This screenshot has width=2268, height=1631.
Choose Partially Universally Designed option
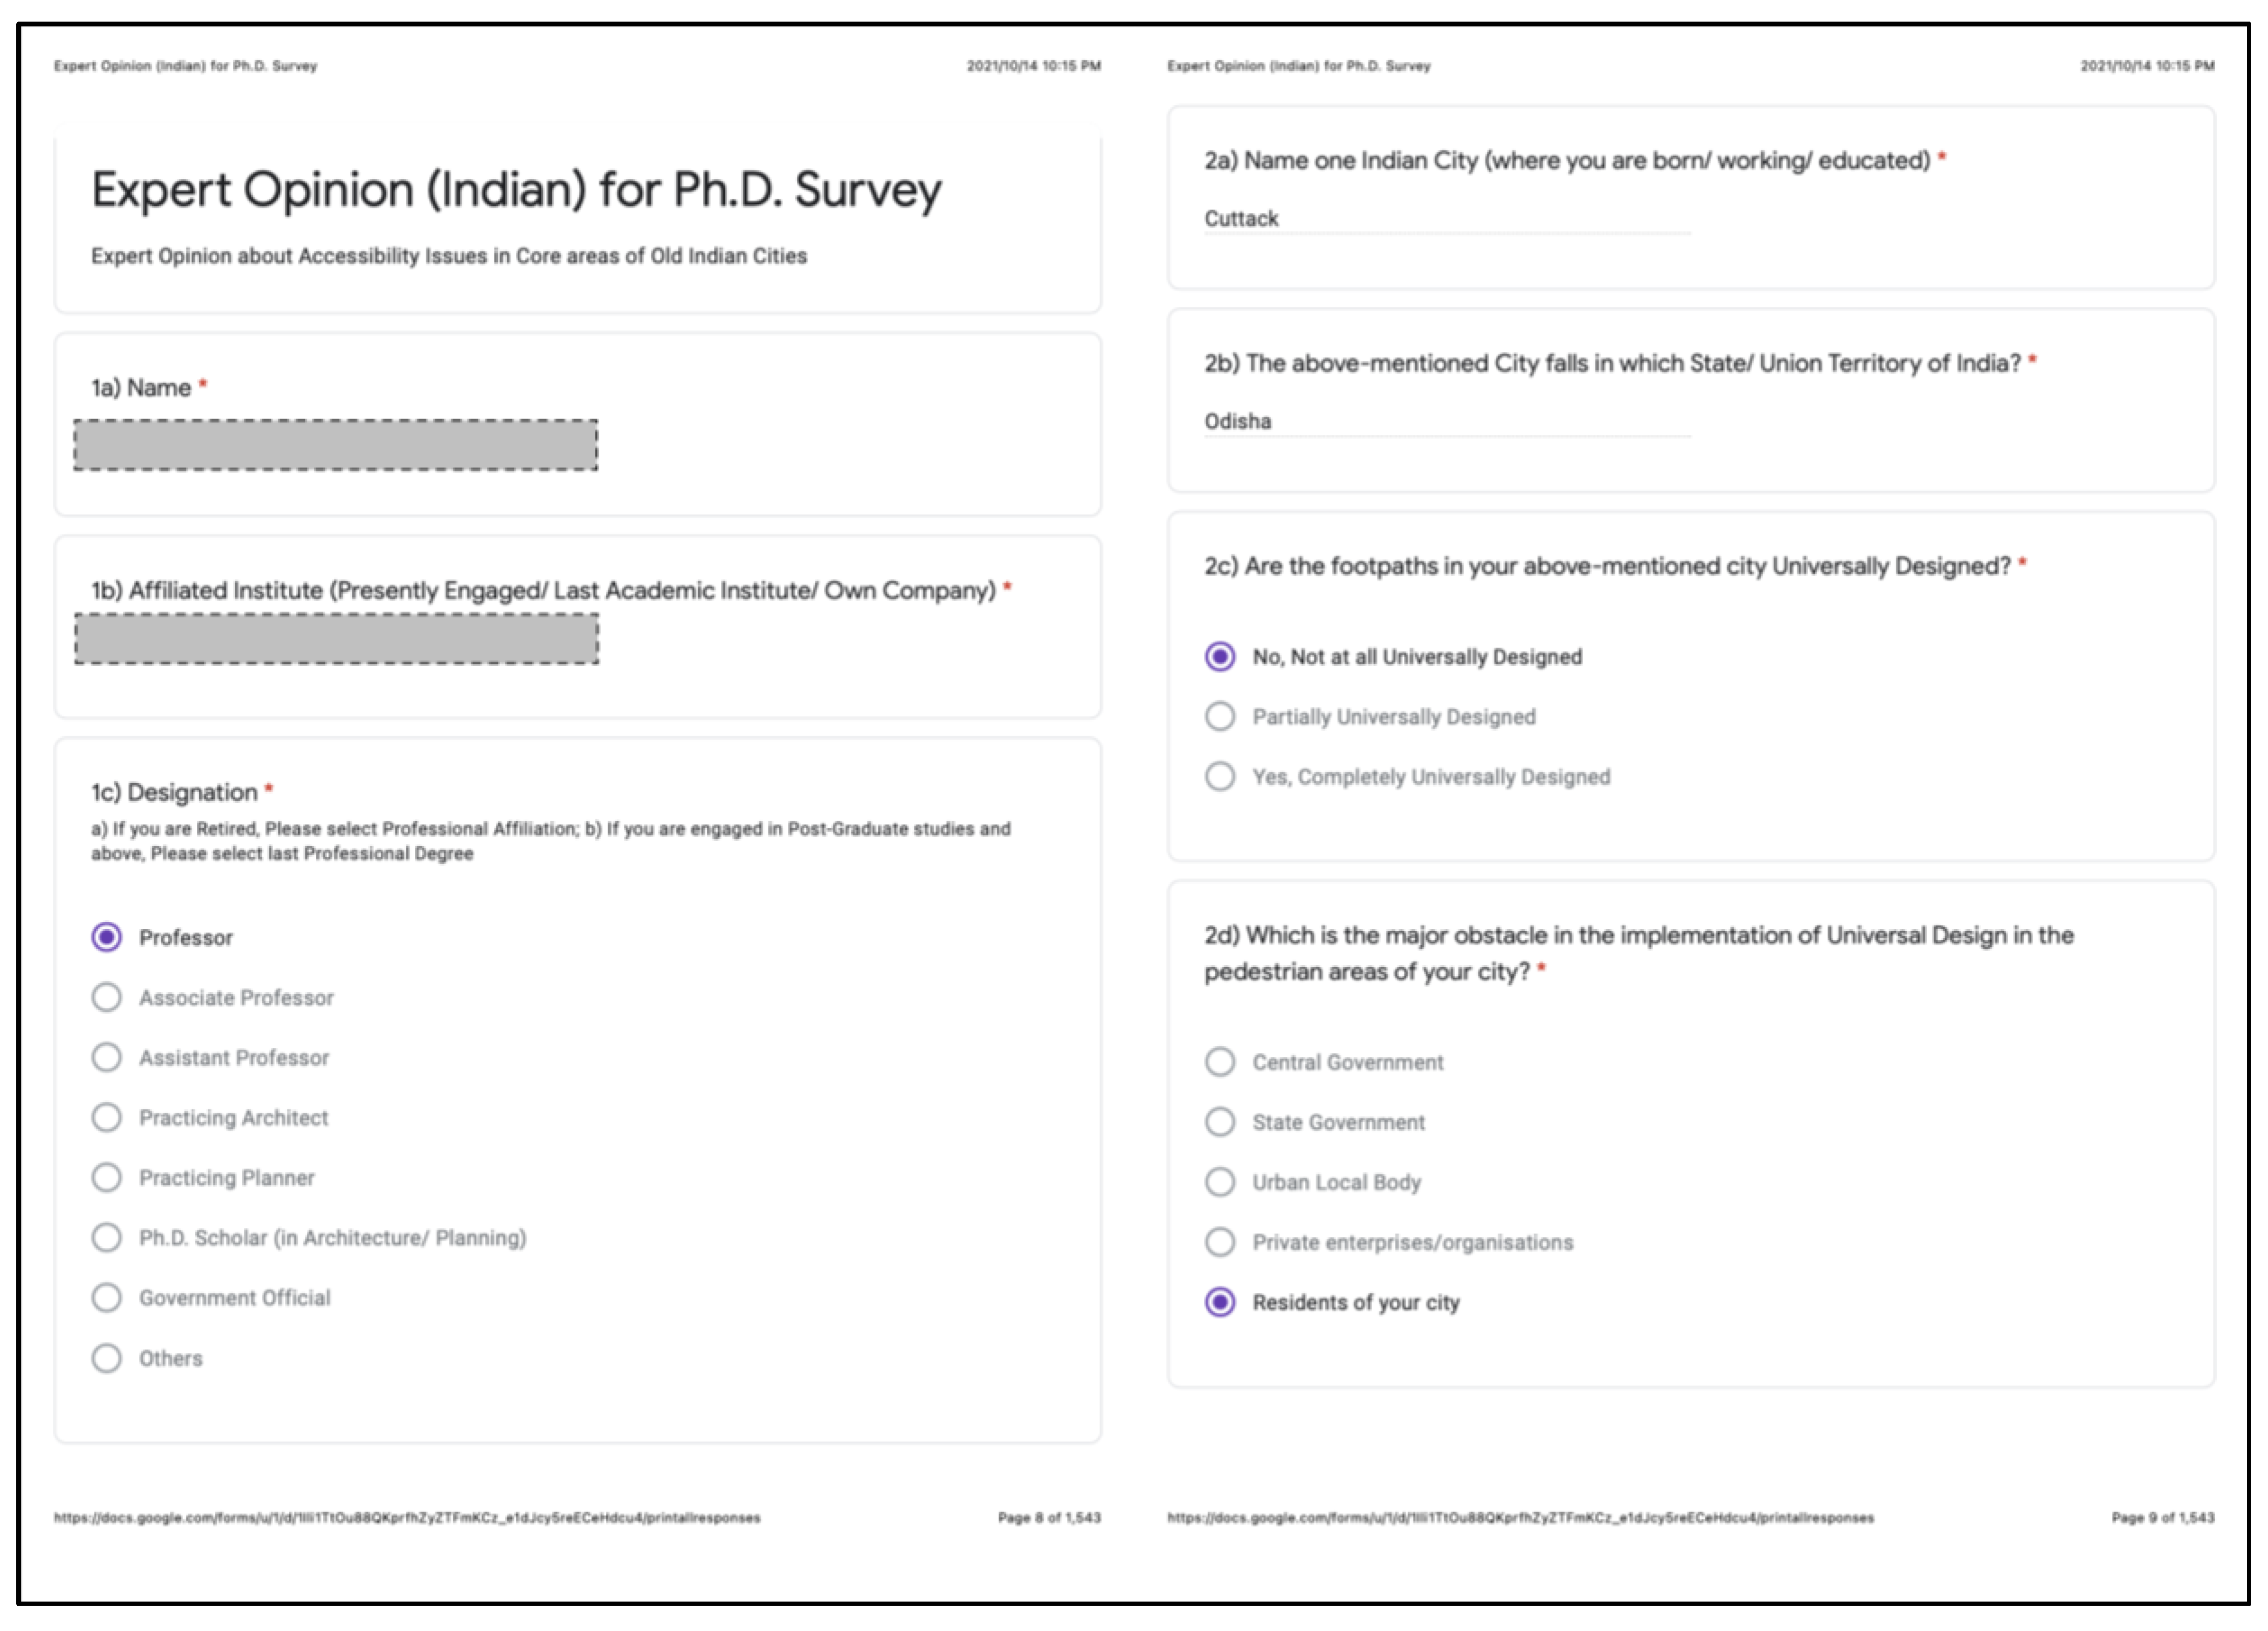(x=1220, y=716)
